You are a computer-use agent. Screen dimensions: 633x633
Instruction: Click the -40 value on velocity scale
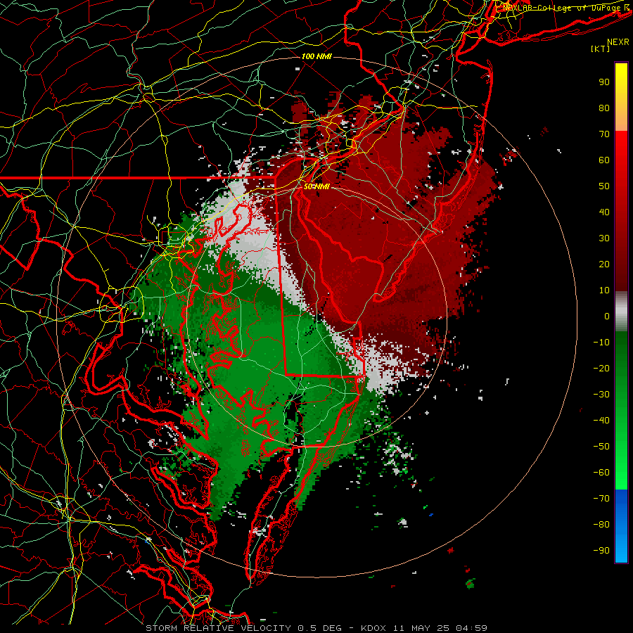pyautogui.click(x=601, y=421)
